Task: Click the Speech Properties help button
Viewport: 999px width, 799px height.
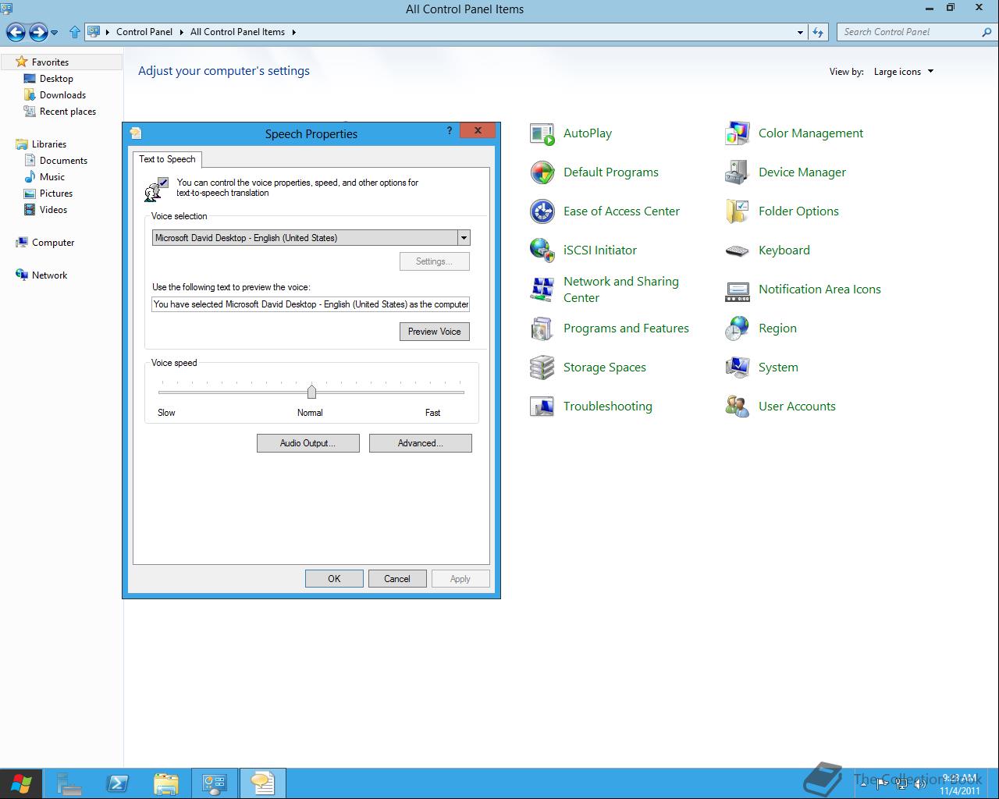Action: click(x=450, y=131)
